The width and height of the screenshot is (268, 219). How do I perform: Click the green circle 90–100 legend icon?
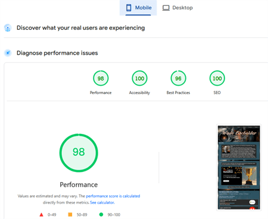click(101, 214)
